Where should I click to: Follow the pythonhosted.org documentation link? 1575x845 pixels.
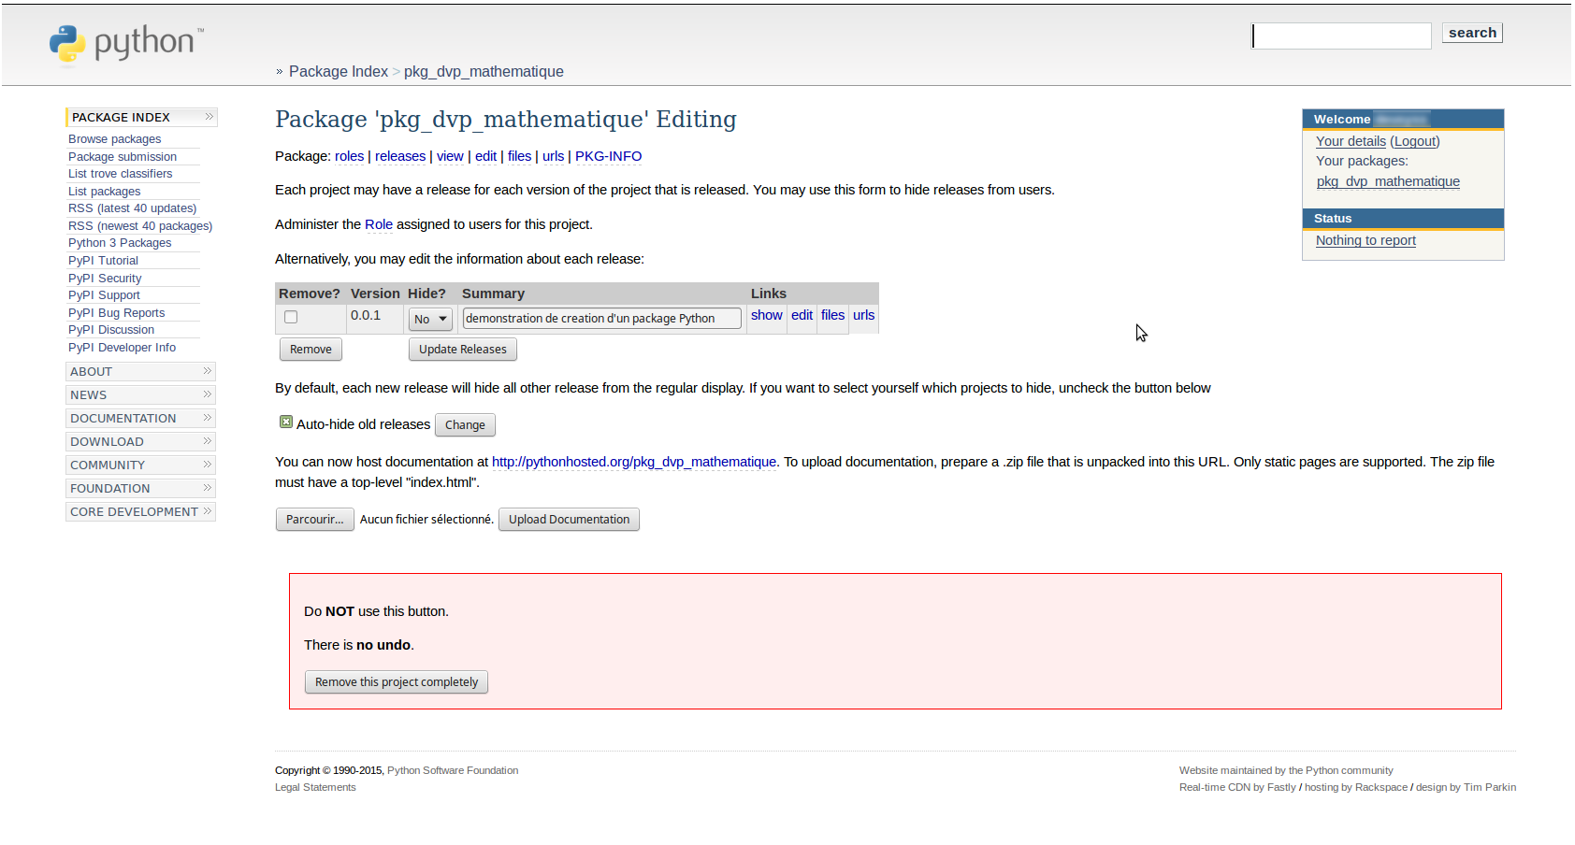(x=633, y=462)
